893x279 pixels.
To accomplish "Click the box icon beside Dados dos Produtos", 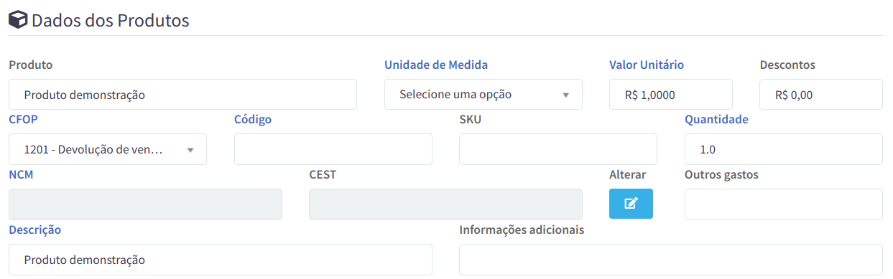I will pyautogui.click(x=19, y=20).
